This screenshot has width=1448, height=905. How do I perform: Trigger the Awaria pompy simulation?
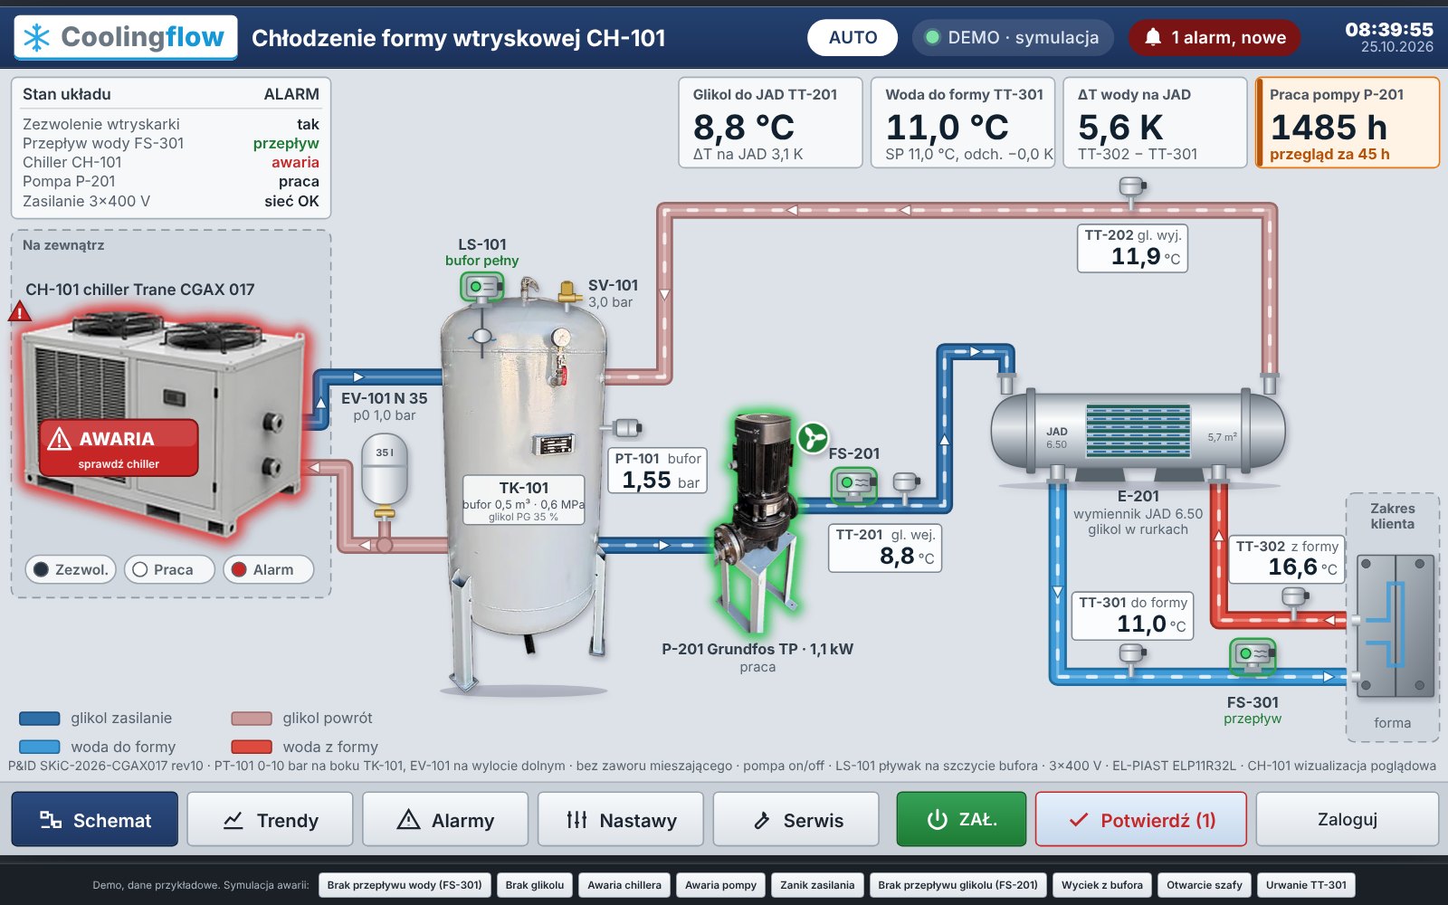tap(720, 885)
